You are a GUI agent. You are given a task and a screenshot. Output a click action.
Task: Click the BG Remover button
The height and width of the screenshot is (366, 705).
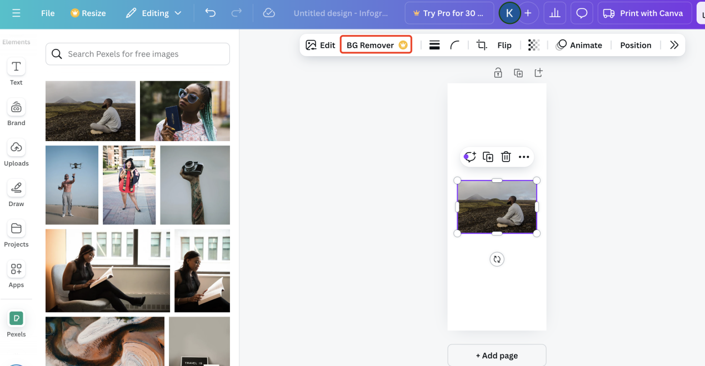click(x=376, y=46)
